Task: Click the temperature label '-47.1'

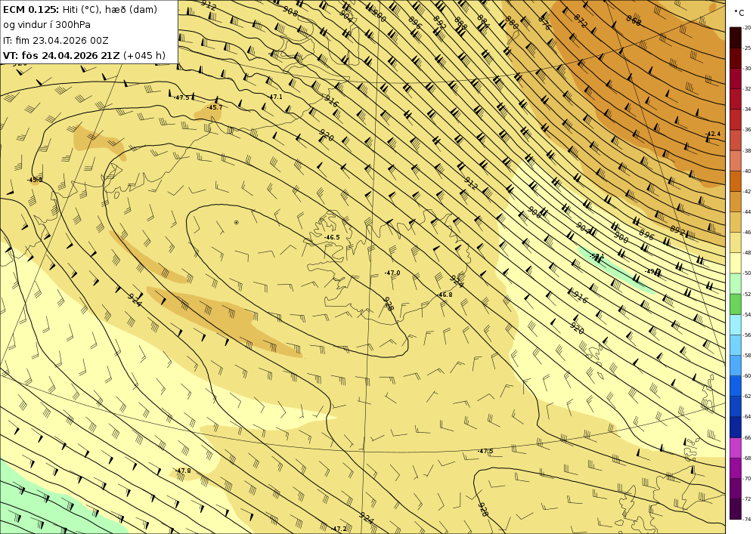Action: coord(275,97)
